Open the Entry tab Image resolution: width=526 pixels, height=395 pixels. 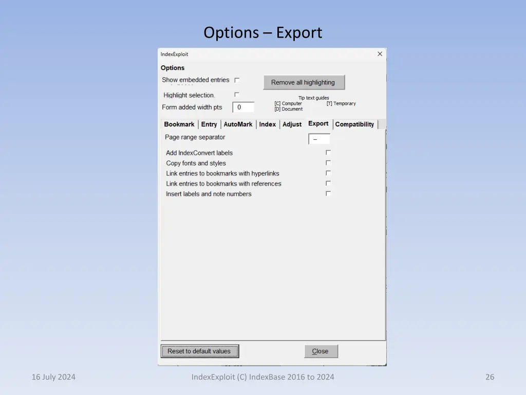click(x=209, y=124)
